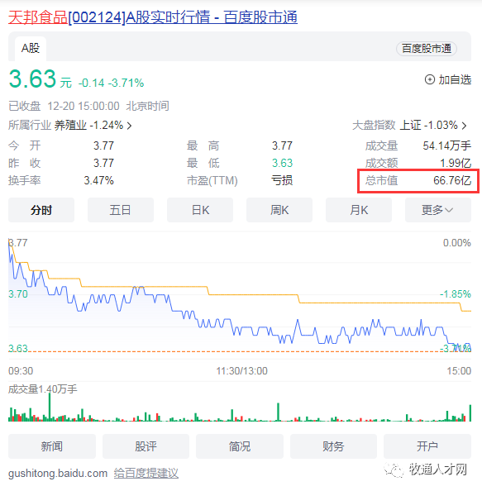Click the 百度股市通 badge button

[x=427, y=49]
